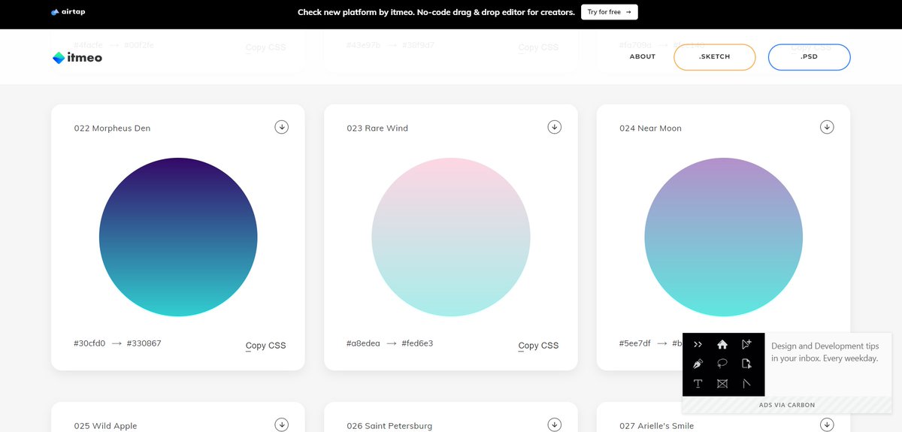The image size is (902, 432).
Task: Click the 027 Arielle's Smile title
Action: point(657,426)
